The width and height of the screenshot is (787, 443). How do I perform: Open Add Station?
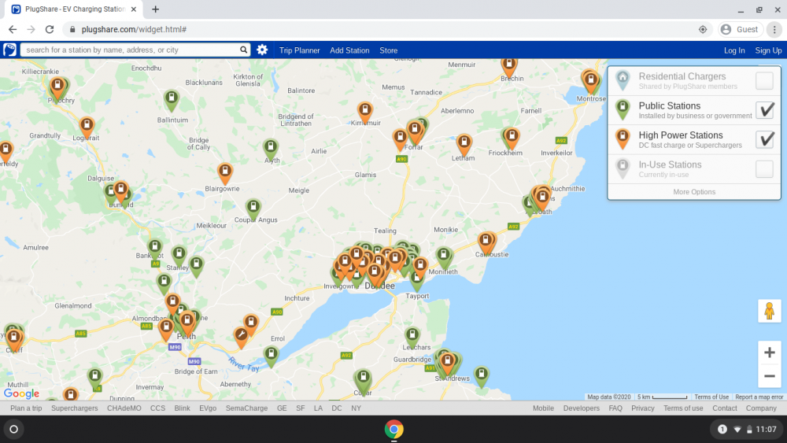coord(349,50)
